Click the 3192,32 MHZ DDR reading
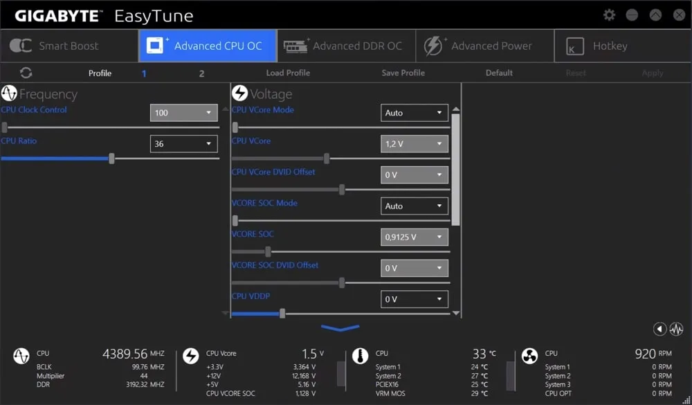This screenshot has width=692, height=405. click(145, 385)
